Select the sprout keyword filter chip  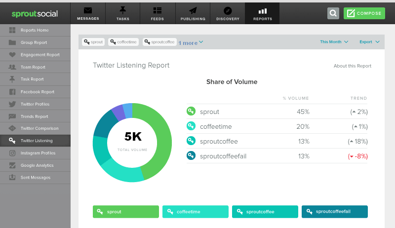[93, 42]
